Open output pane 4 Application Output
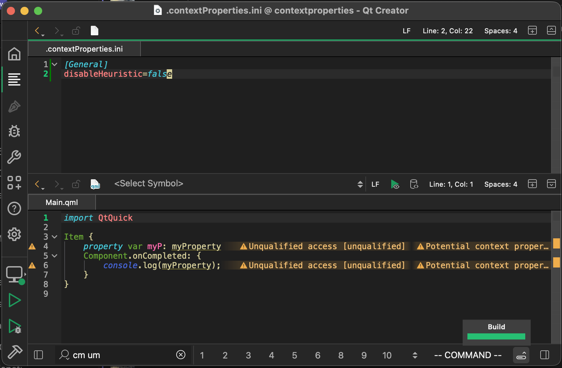The height and width of the screenshot is (368, 562). pos(271,355)
